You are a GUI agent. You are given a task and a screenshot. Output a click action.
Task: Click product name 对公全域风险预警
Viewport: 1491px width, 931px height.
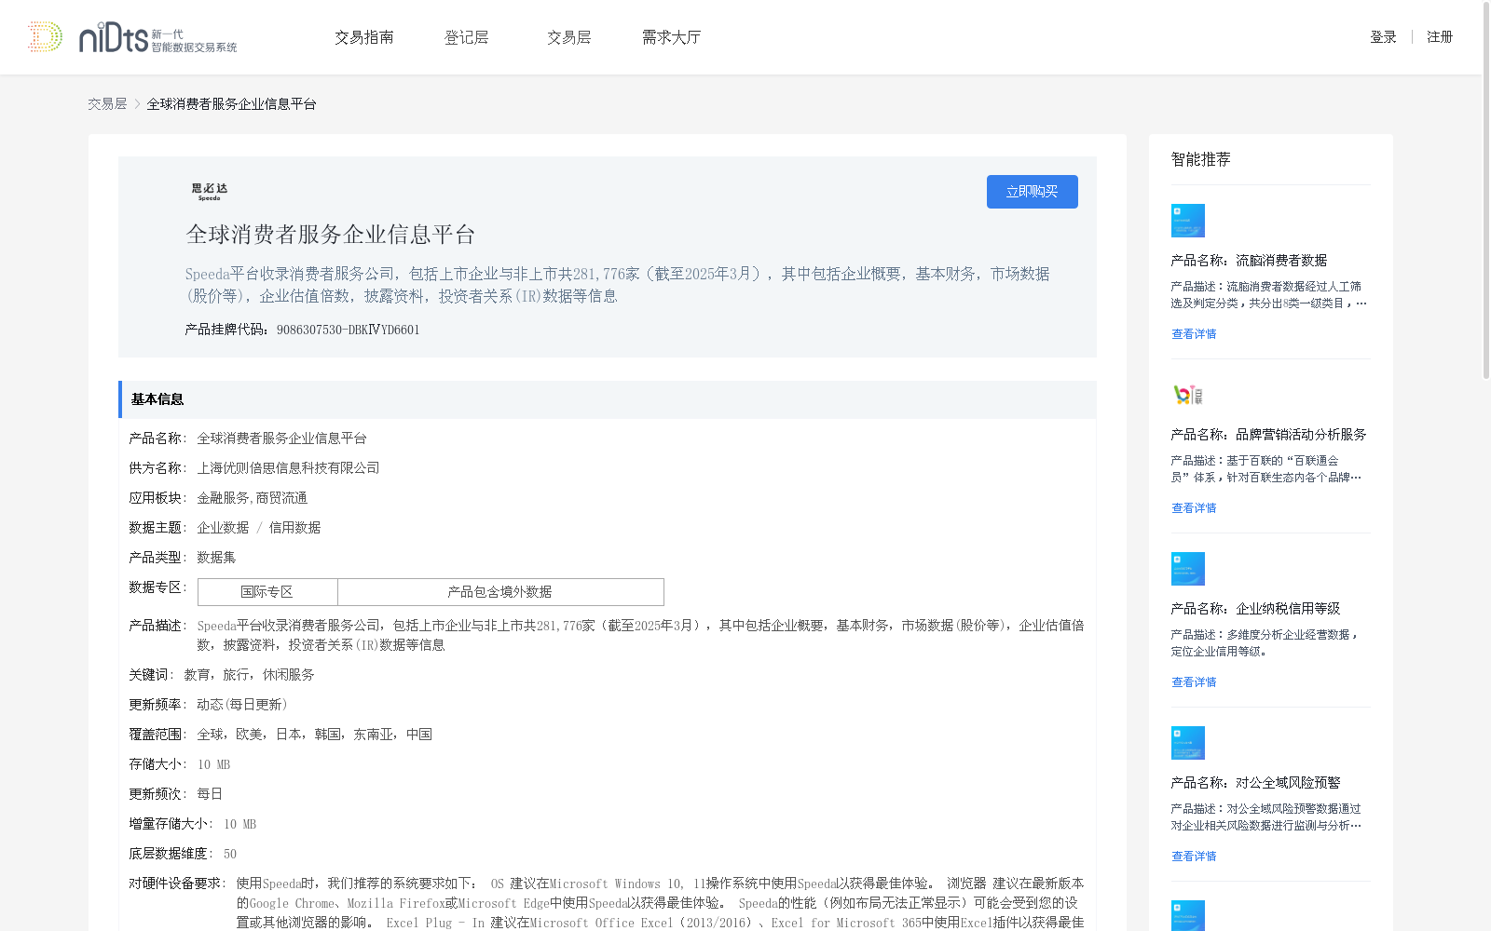coord(1288,783)
